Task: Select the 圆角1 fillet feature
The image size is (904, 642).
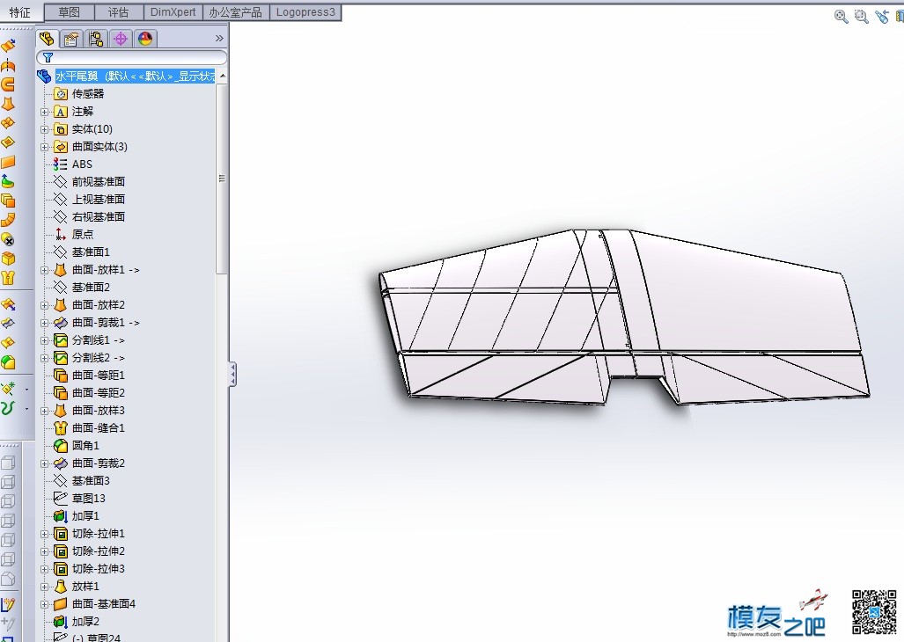Action: click(x=77, y=446)
